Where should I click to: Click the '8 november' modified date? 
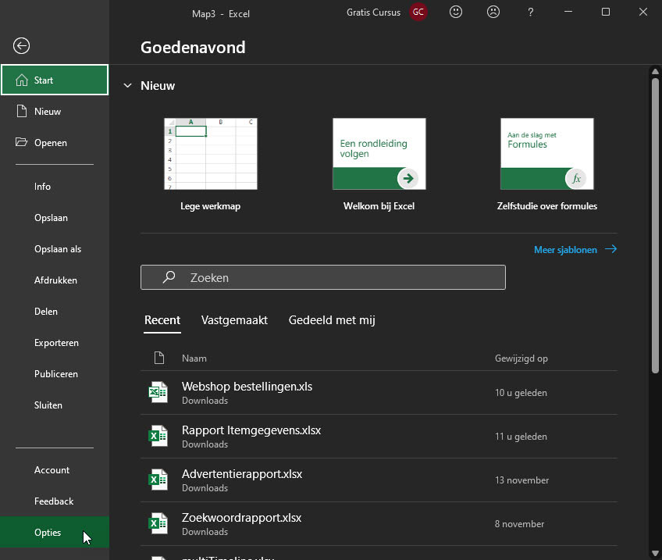pos(519,523)
